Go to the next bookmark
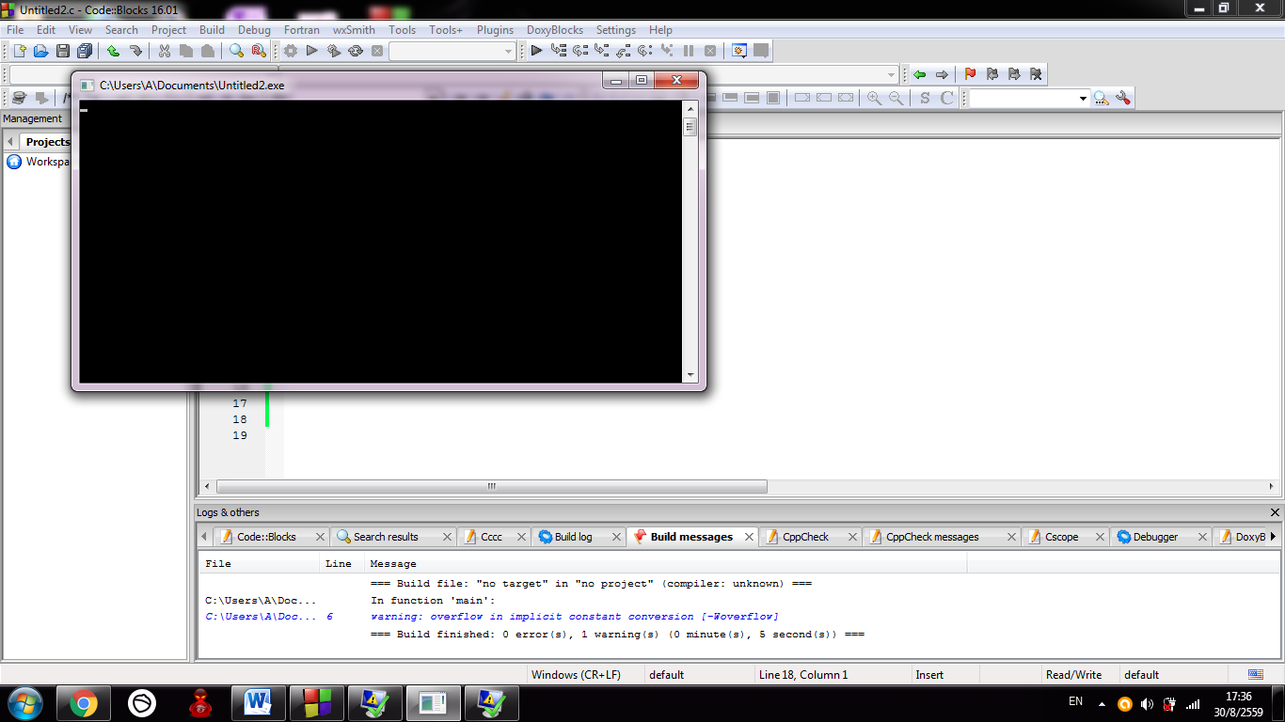Image resolution: width=1285 pixels, height=722 pixels. (x=1014, y=74)
